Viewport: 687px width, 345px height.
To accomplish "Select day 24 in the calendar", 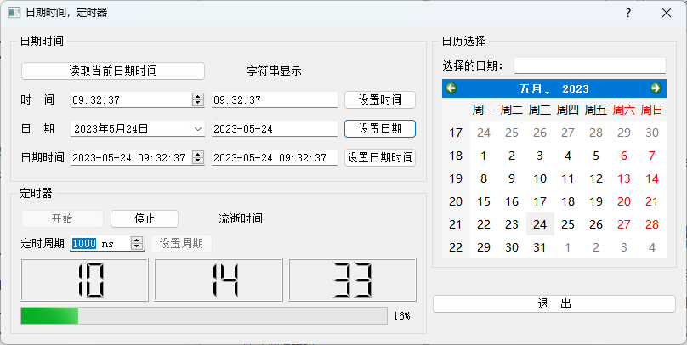I will click(x=540, y=224).
